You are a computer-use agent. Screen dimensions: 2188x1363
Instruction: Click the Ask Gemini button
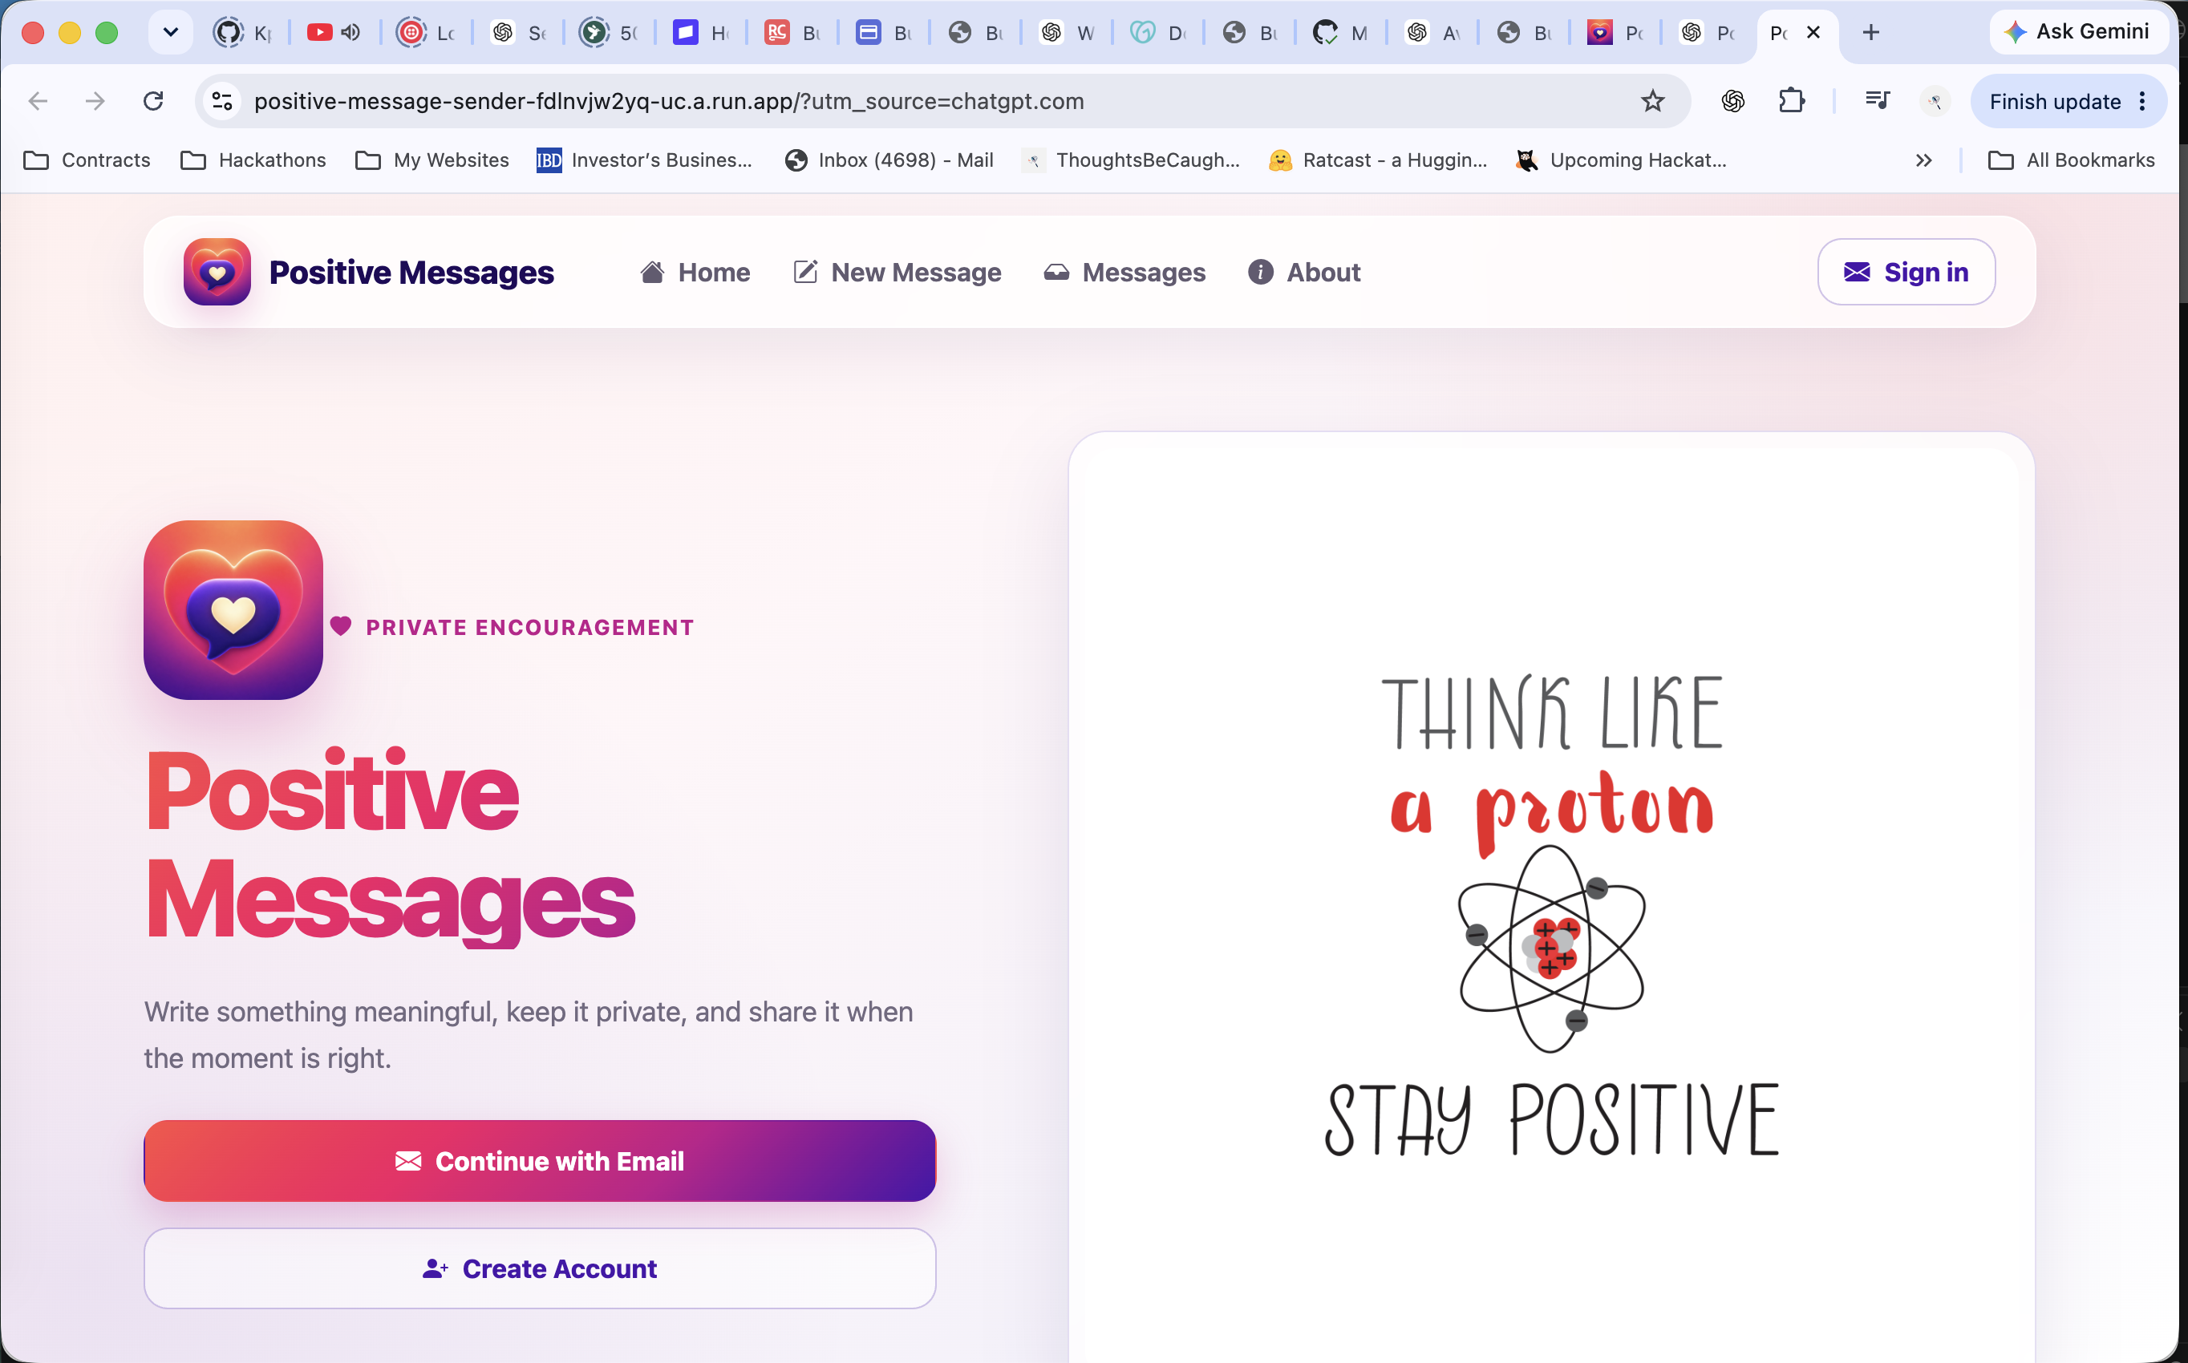pyautogui.click(x=2077, y=32)
